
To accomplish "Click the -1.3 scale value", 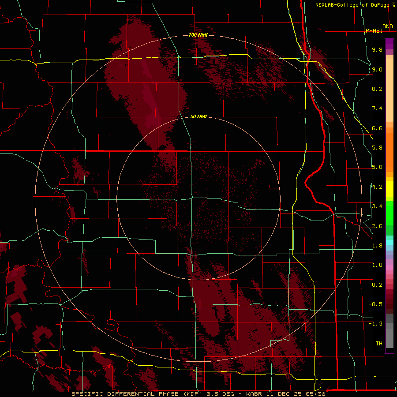I will coord(375,324).
